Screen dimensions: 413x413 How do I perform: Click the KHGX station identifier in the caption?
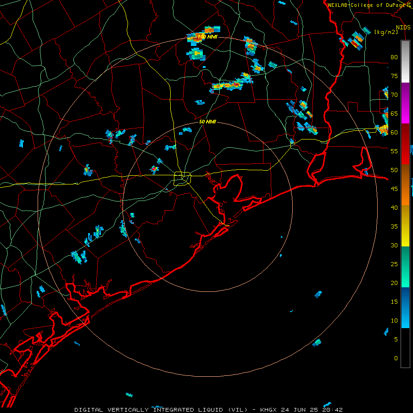click(x=268, y=410)
